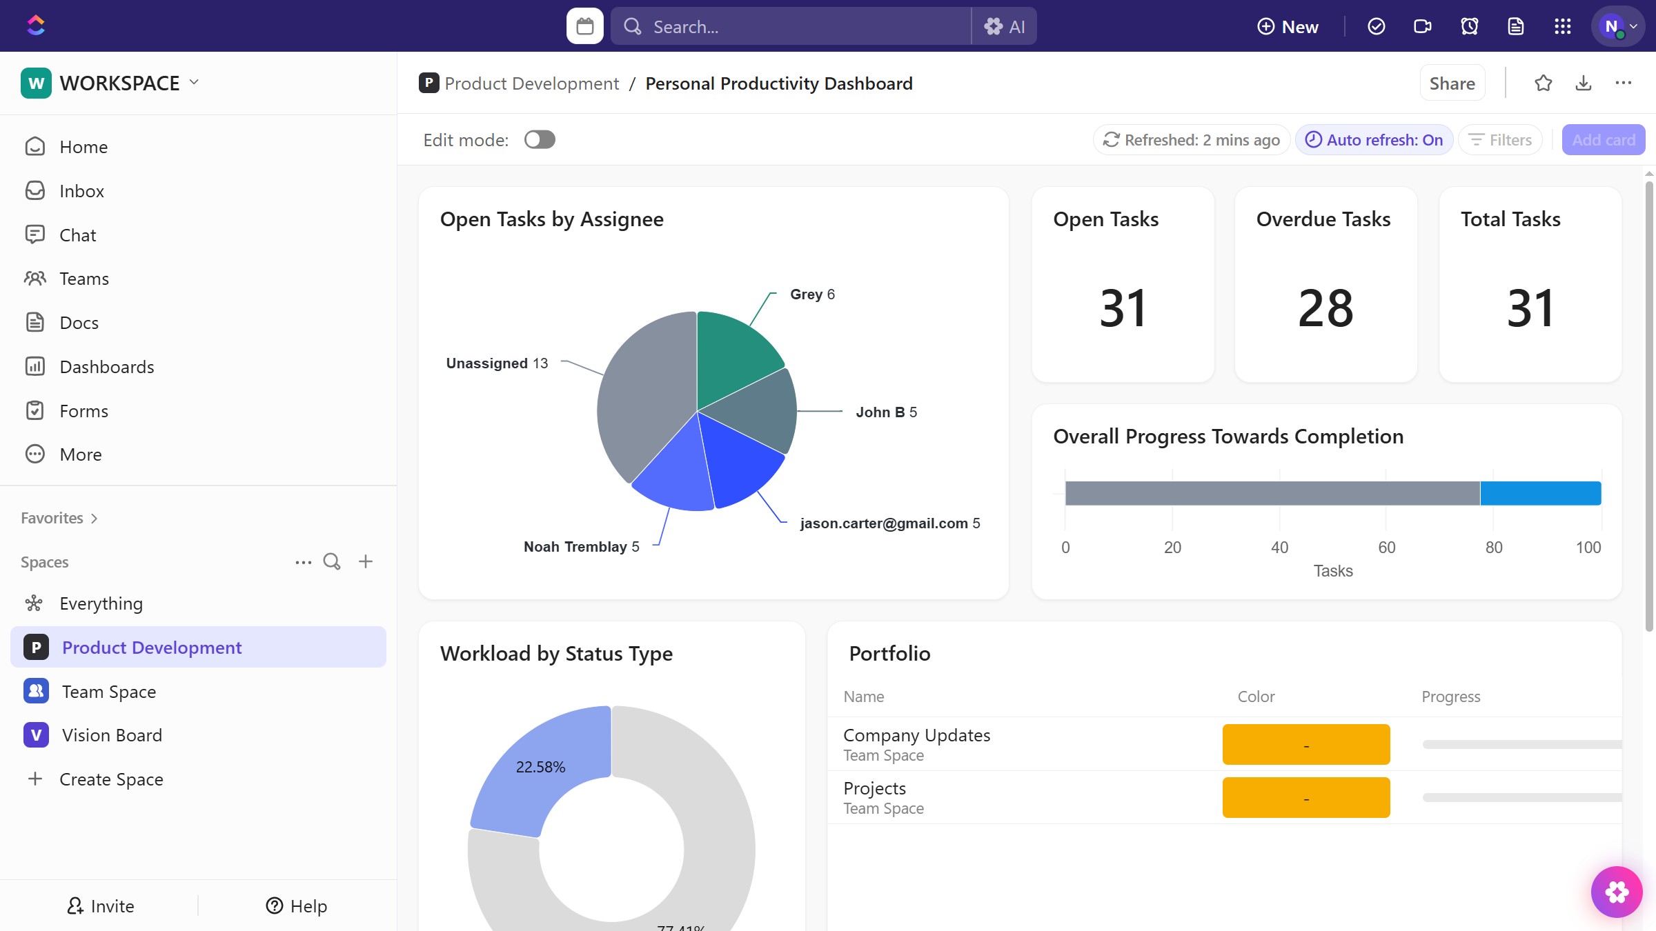This screenshot has height=931, width=1656.
Task: Open the calendar icon beside search
Action: point(584,26)
